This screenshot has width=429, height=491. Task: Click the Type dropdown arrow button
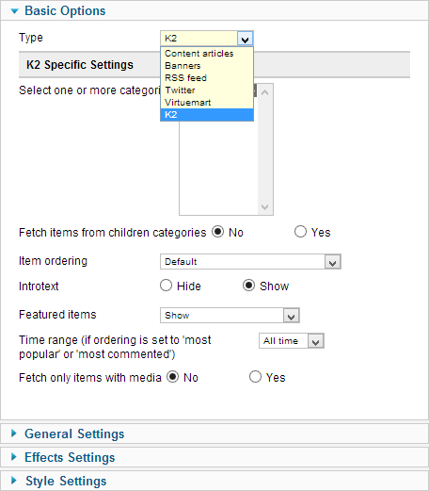[x=245, y=39]
